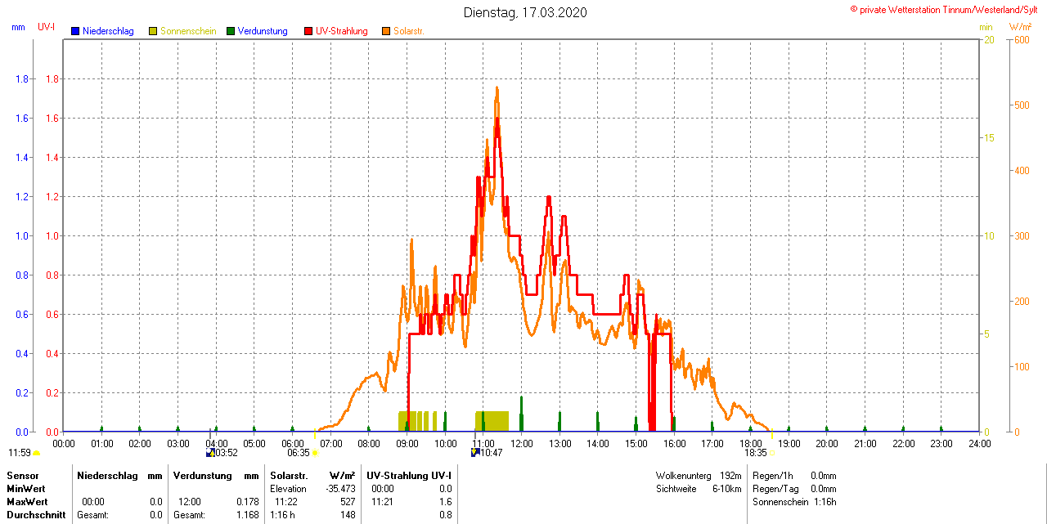
Task: Click the Sensor row header
Action: [23, 475]
